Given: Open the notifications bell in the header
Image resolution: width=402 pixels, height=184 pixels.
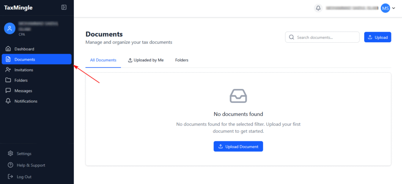Looking at the screenshot, I should point(318,8).
